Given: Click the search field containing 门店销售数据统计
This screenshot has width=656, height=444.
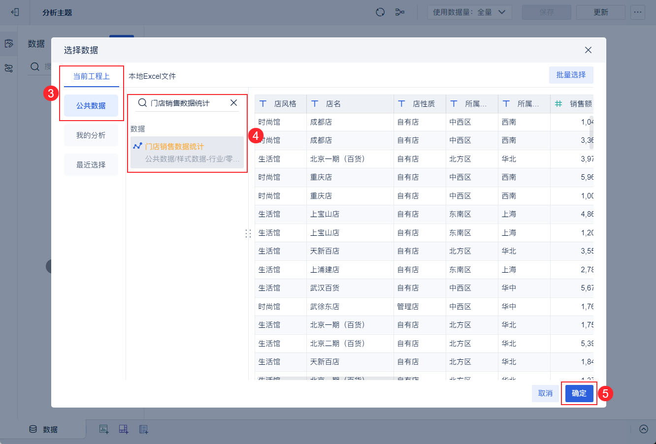Looking at the screenshot, I should click(x=187, y=103).
